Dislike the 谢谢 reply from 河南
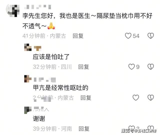Viewport: 160px width, 135px height. (x=150, y=128)
